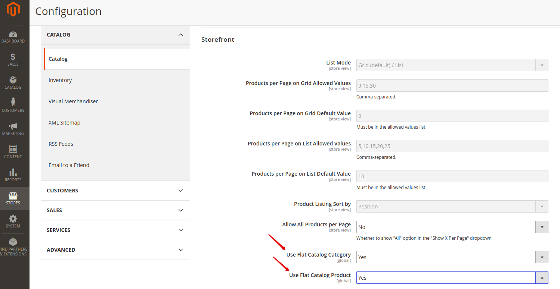This screenshot has width=560, height=289.
Task: Expand the CUSTOMERS configuration section
Action: 180,191
